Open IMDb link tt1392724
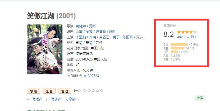The height and width of the screenshot is (111, 220). 91,76
